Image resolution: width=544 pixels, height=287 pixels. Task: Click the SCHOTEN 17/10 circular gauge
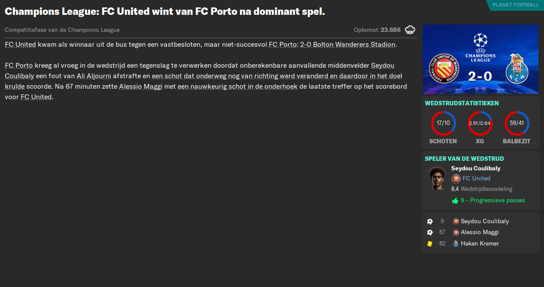(443, 123)
